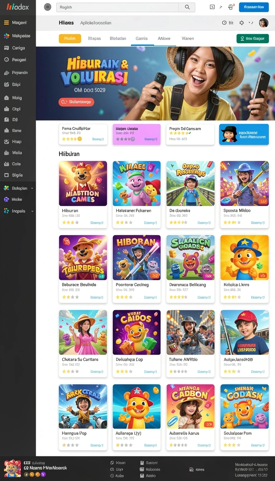
Task: Click the link under the Hiburan card
Action: tap(97, 223)
